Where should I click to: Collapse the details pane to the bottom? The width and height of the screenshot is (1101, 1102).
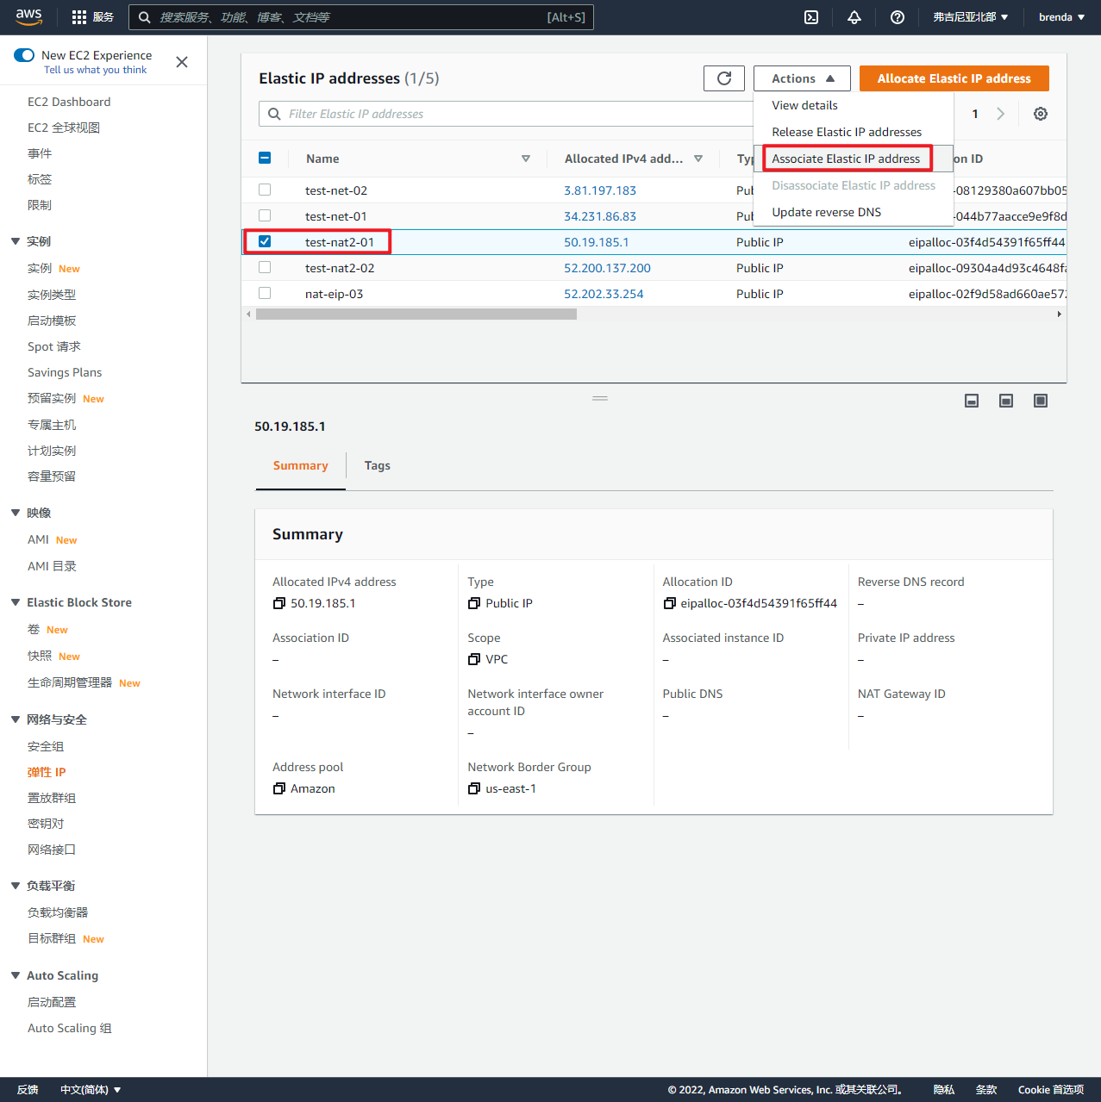click(x=972, y=401)
